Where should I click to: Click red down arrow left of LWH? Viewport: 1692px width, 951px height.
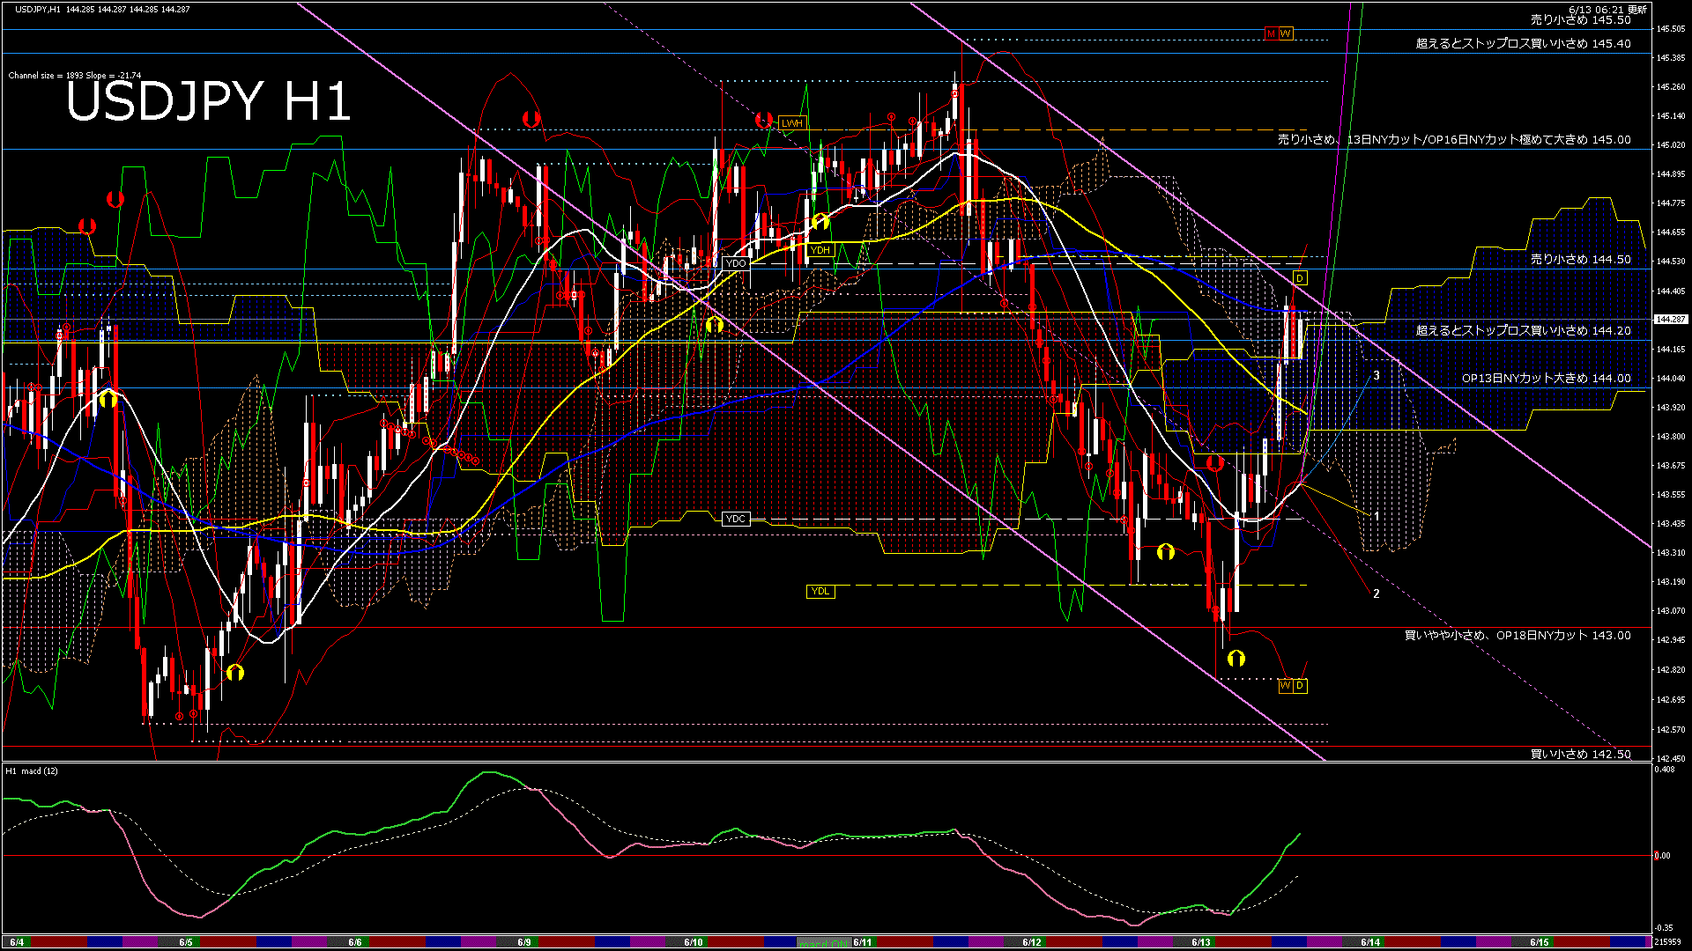(764, 119)
